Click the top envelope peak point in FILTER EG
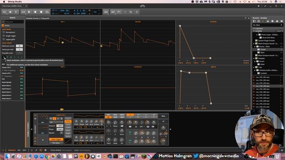The height and width of the screenshot is (160, 285). coord(180,26)
